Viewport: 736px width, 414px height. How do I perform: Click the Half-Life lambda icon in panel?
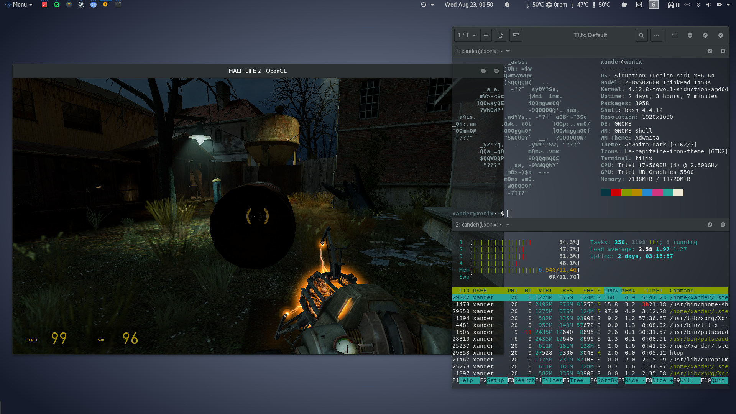coord(105,5)
